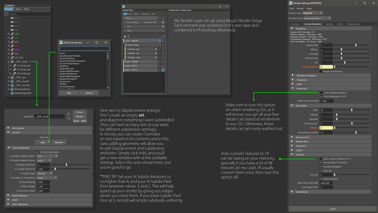
Task: Click the CAM node icon in Outliner
Action: click(12, 33)
